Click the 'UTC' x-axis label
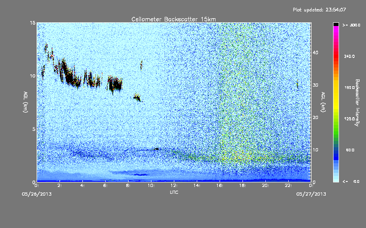This screenshot has height=228, width=366. (174, 192)
